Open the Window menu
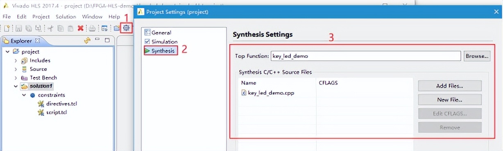Screen dimensions: 503x151 tap(92, 17)
